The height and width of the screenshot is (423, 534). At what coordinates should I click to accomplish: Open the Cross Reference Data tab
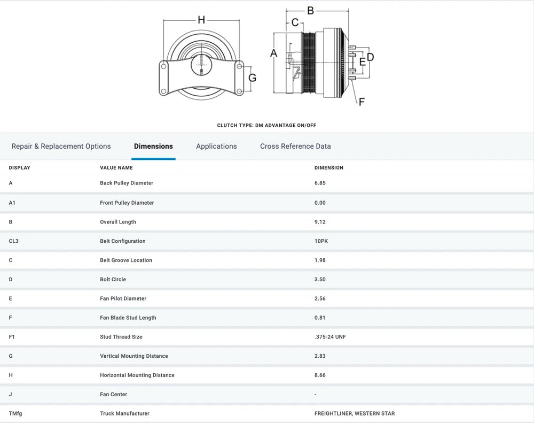click(295, 146)
